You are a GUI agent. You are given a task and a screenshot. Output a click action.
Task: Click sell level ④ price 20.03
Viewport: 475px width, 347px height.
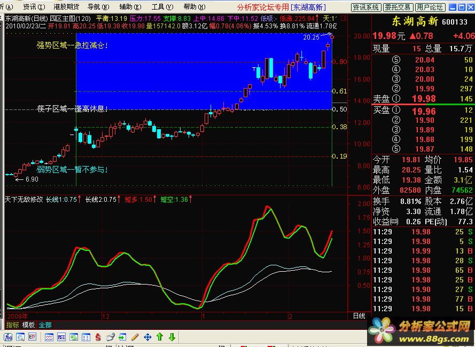(x=424, y=69)
